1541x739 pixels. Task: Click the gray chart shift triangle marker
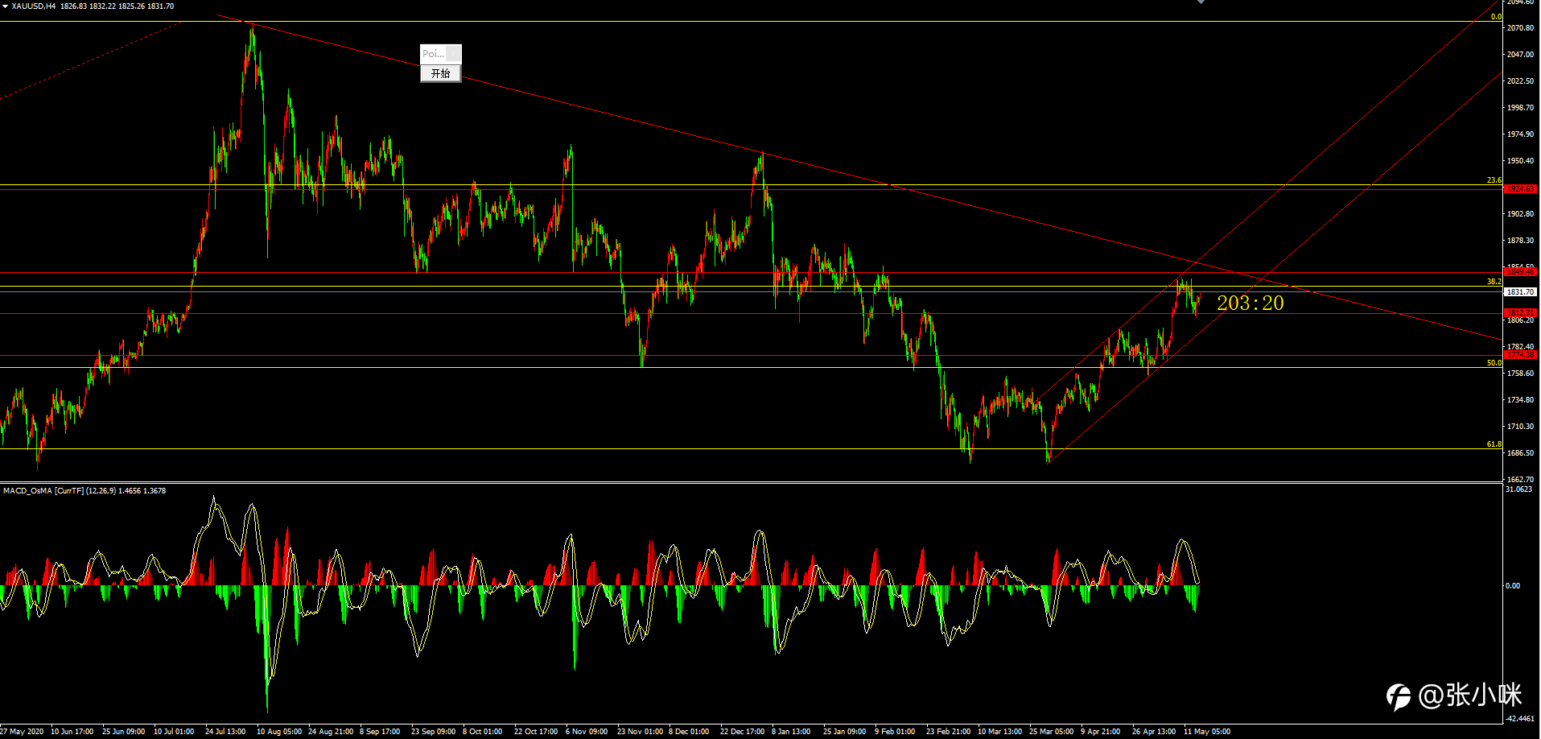click(x=1201, y=2)
